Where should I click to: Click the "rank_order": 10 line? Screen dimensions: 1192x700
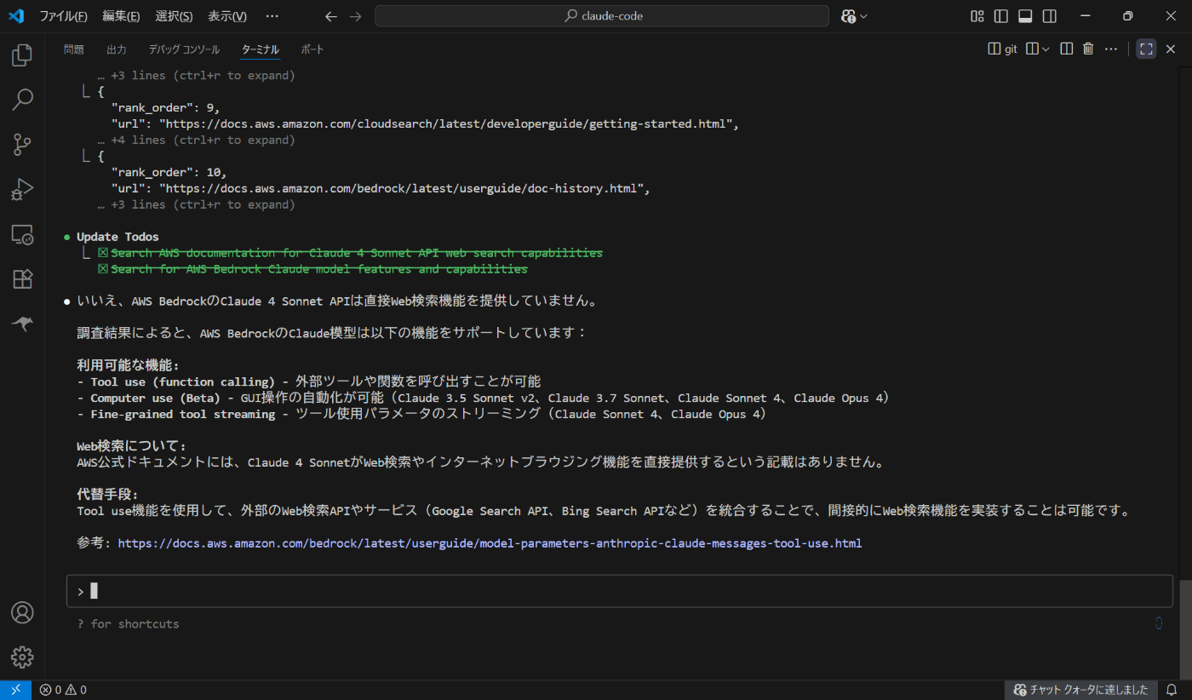[169, 173]
